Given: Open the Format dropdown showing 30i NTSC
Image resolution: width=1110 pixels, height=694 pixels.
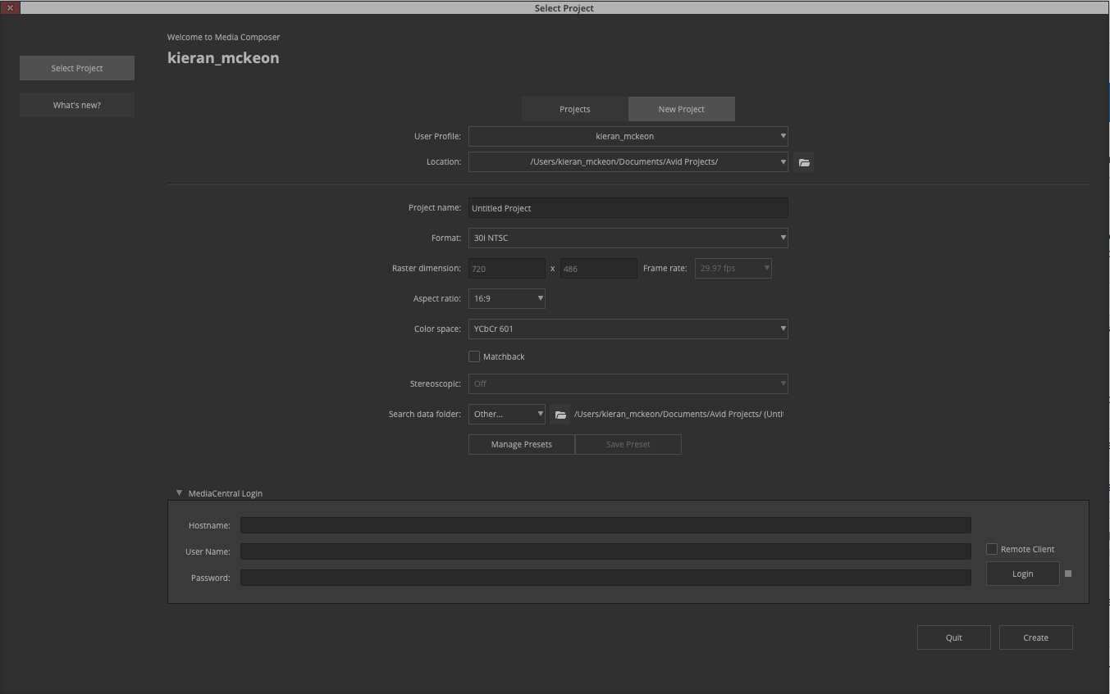Looking at the screenshot, I should coord(628,238).
